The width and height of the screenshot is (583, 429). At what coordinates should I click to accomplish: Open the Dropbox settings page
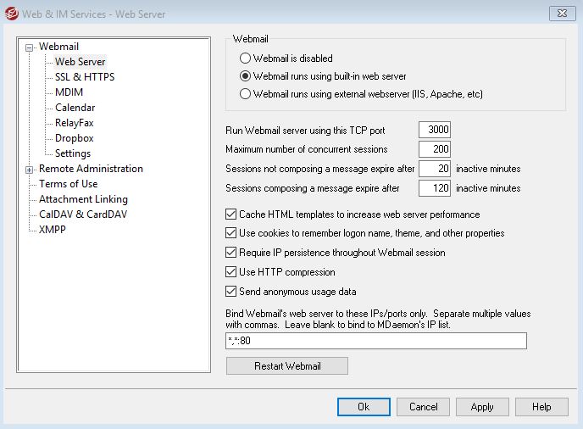point(74,138)
